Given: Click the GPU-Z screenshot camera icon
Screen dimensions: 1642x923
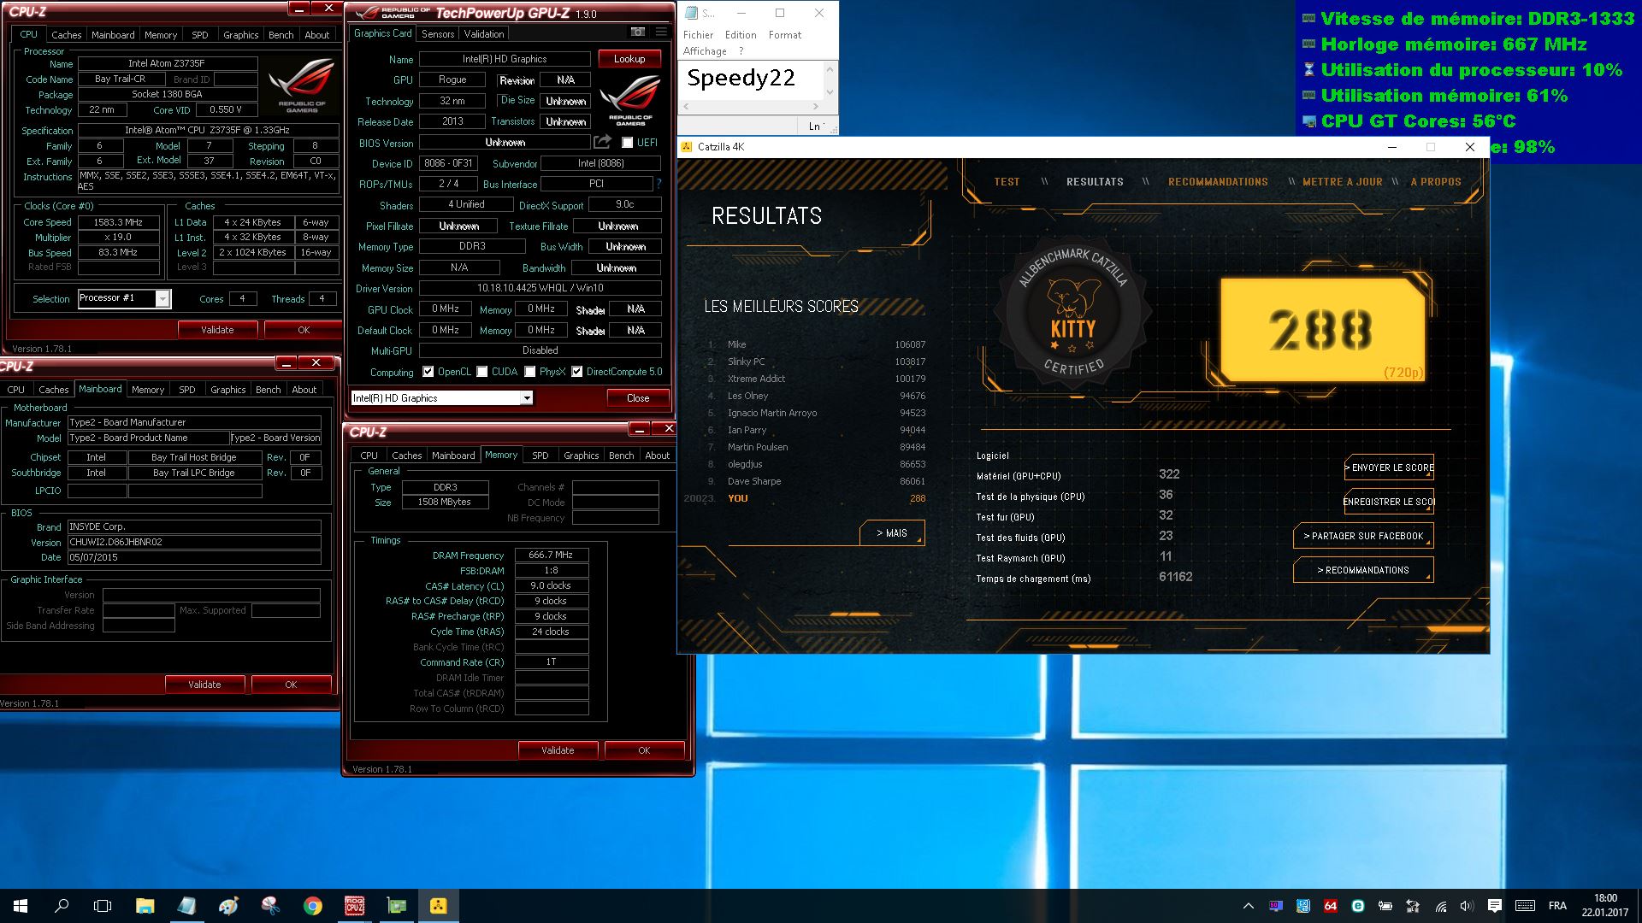Looking at the screenshot, I should coord(638,32).
